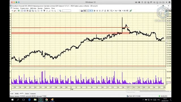Screen dimensions: 181x102
Task: Select the rectangle shape drawing tool
Action: 111,11
